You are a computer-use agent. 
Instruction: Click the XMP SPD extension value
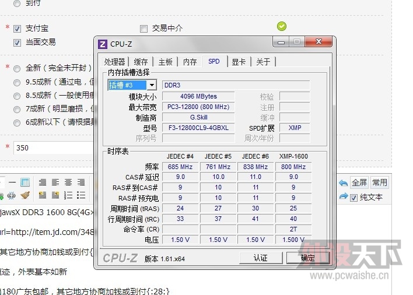pos(295,128)
